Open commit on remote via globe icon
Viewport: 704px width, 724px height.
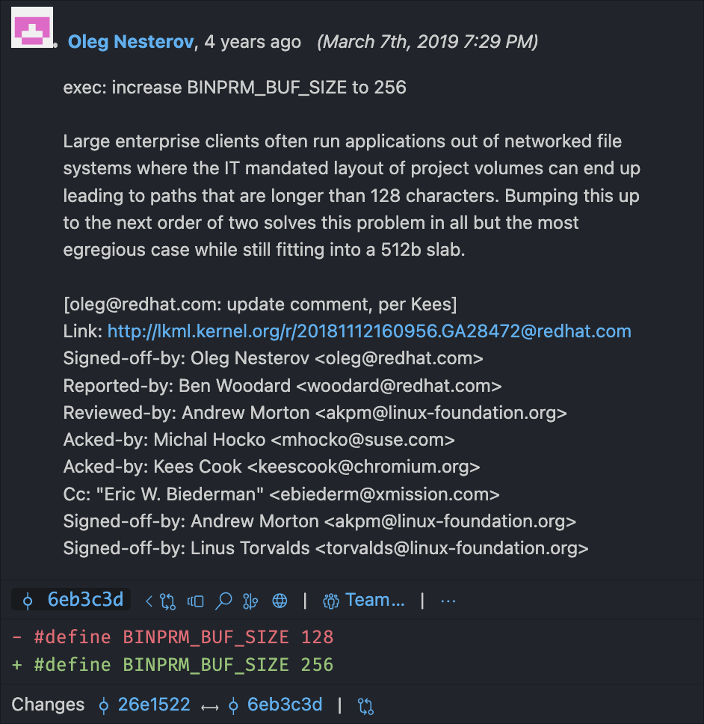pyautogui.click(x=280, y=600)
